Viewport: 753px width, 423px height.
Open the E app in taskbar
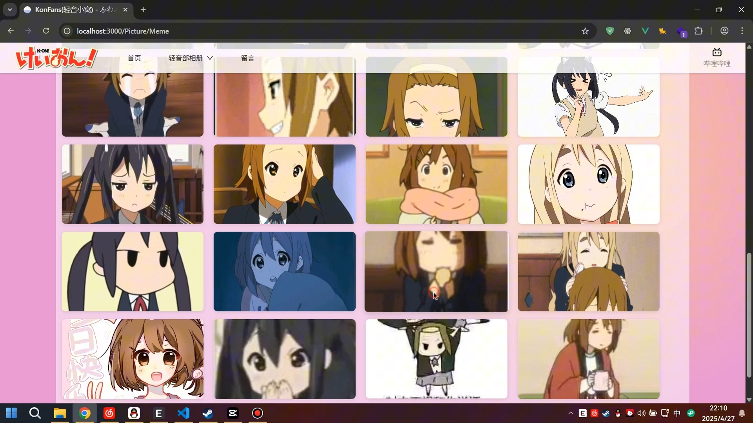159,413
